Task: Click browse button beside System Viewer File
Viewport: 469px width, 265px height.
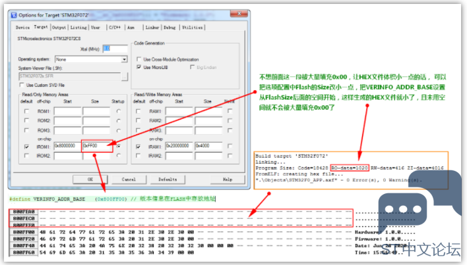Action: 125,77
